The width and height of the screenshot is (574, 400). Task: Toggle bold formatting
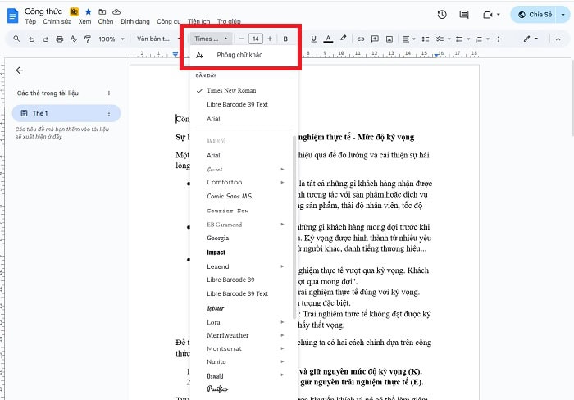click(x=285, y=39)
